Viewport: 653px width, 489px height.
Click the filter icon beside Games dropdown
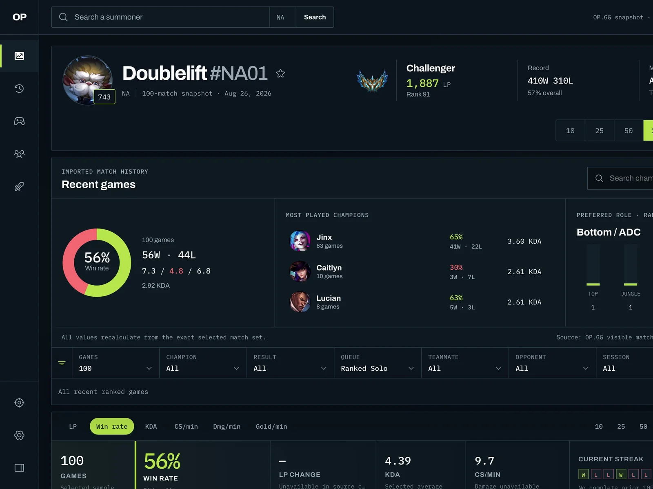pos(62,363)
